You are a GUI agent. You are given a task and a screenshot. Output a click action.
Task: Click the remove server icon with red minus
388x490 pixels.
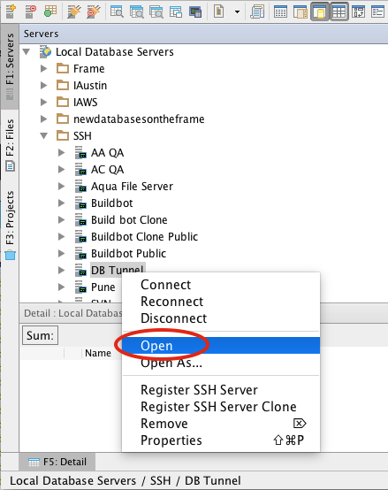click(31, 11)
